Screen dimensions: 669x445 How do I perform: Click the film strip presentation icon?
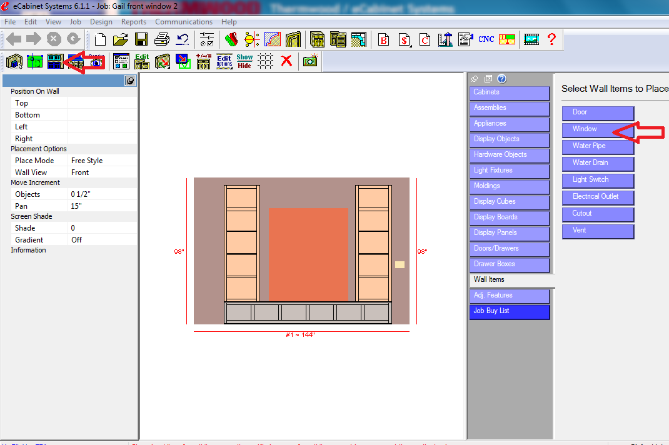pos(531,39)
